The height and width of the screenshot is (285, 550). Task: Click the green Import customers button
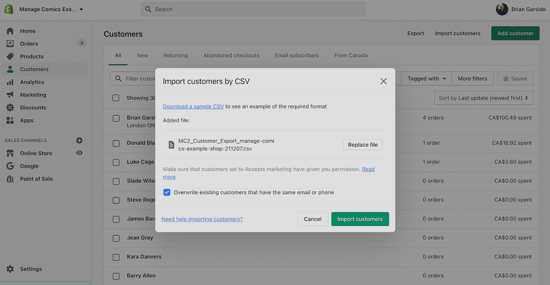click(x=360, y=219)
